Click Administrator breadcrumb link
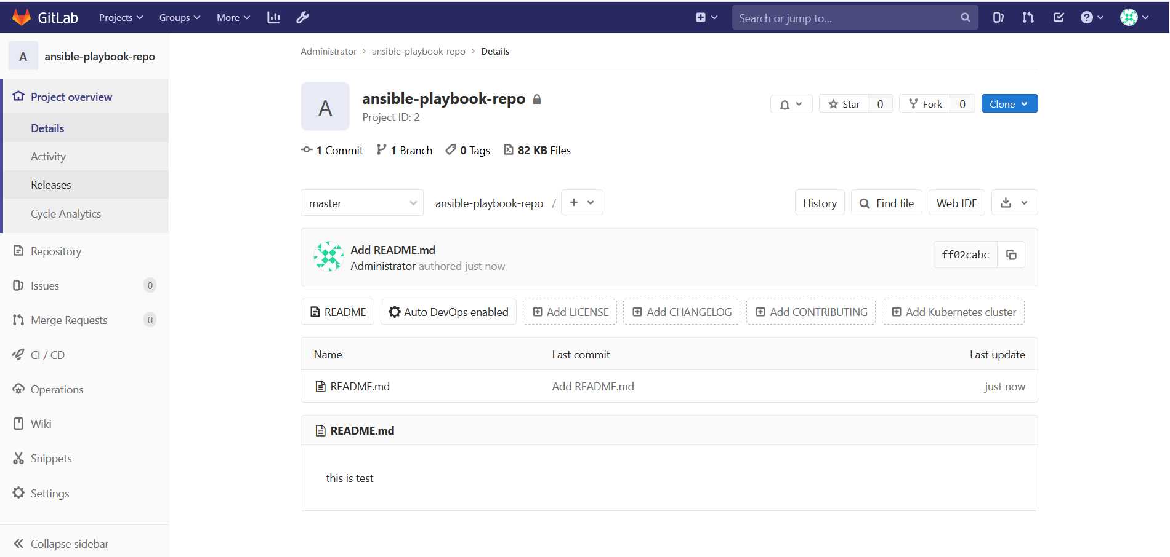 click(328, 51)
